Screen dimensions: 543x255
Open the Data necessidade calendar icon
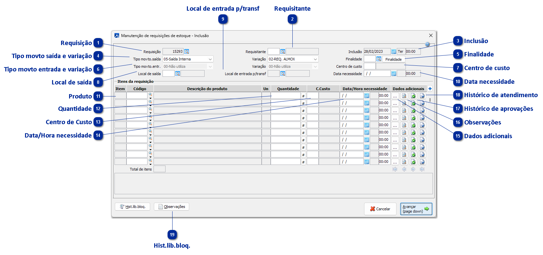[393, 73]
